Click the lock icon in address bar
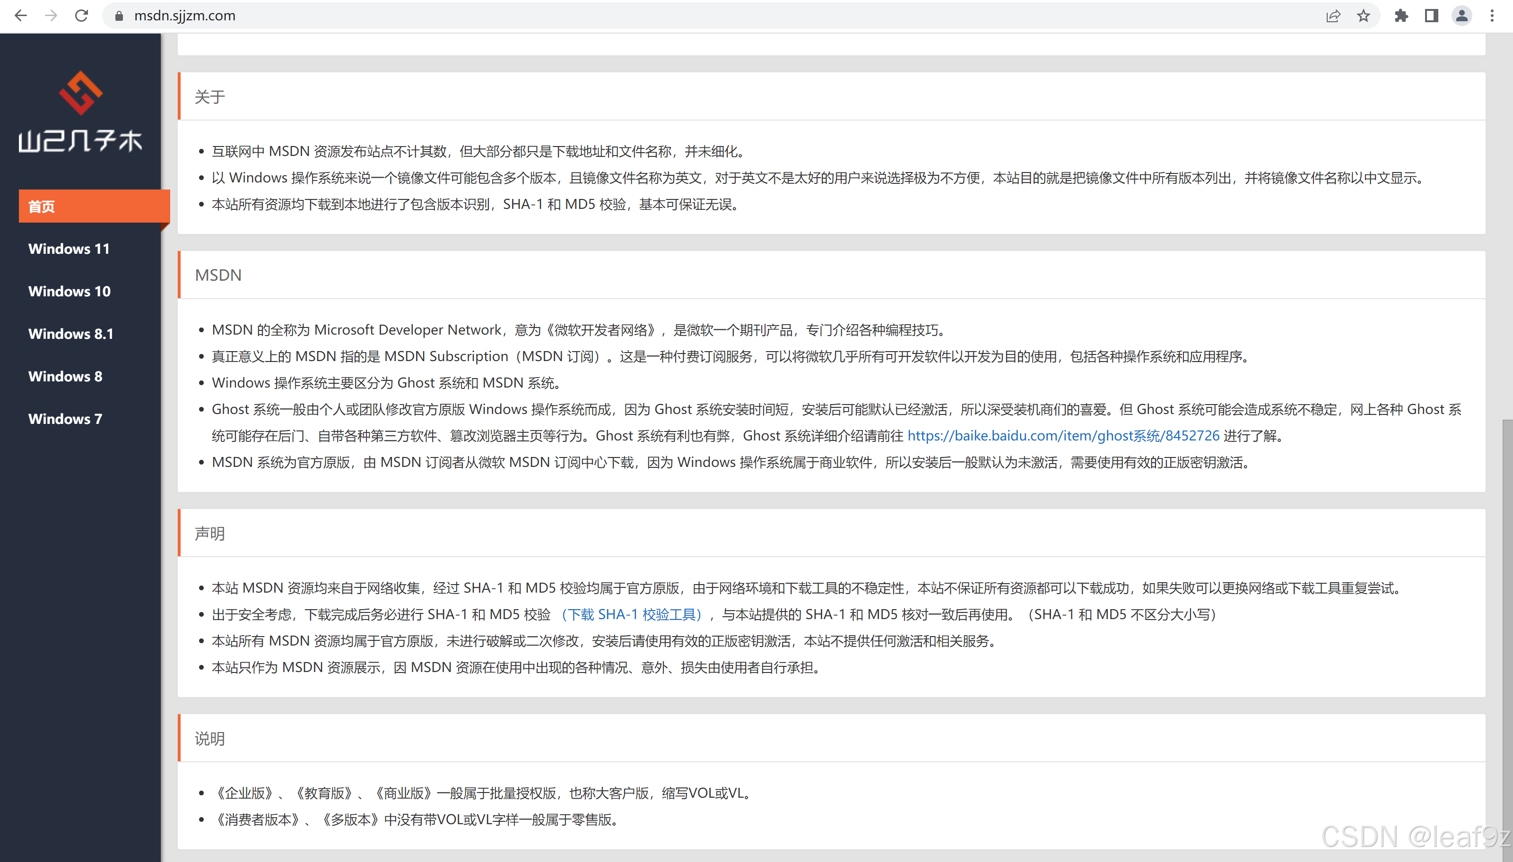 (119, 16)
